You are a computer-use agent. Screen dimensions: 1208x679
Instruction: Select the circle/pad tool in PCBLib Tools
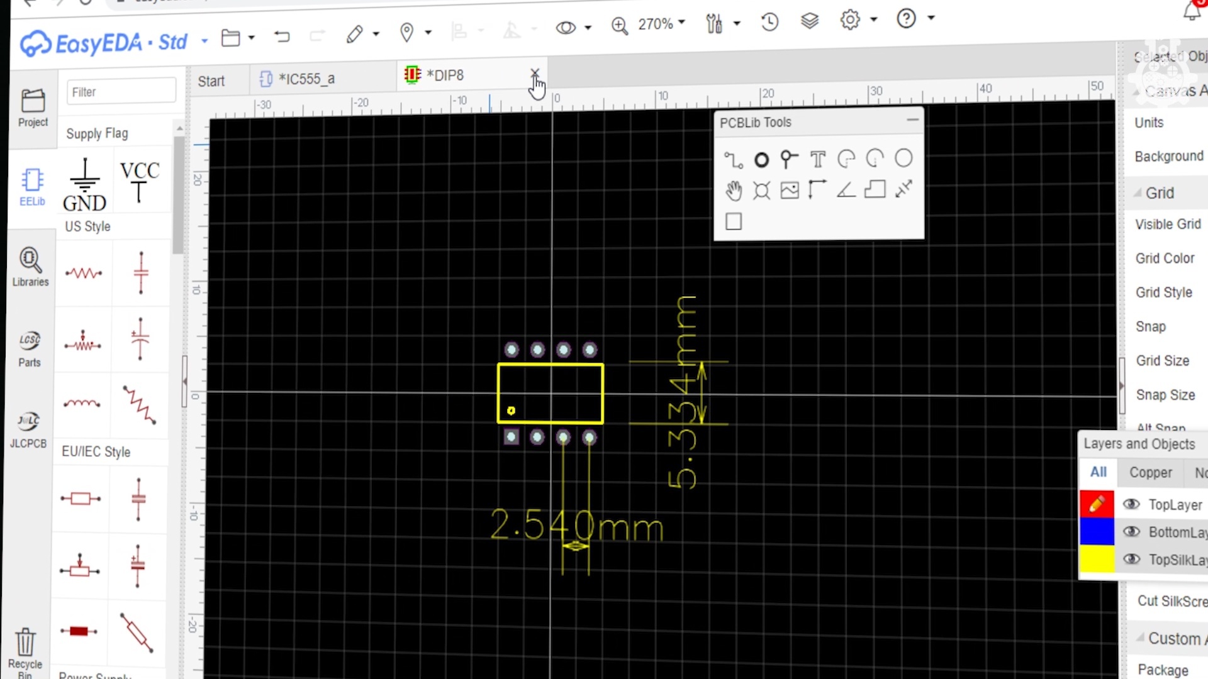(761, 158)
